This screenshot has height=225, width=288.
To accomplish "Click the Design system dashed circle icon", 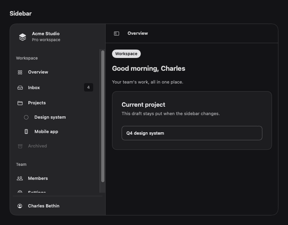I will point(26,117).
